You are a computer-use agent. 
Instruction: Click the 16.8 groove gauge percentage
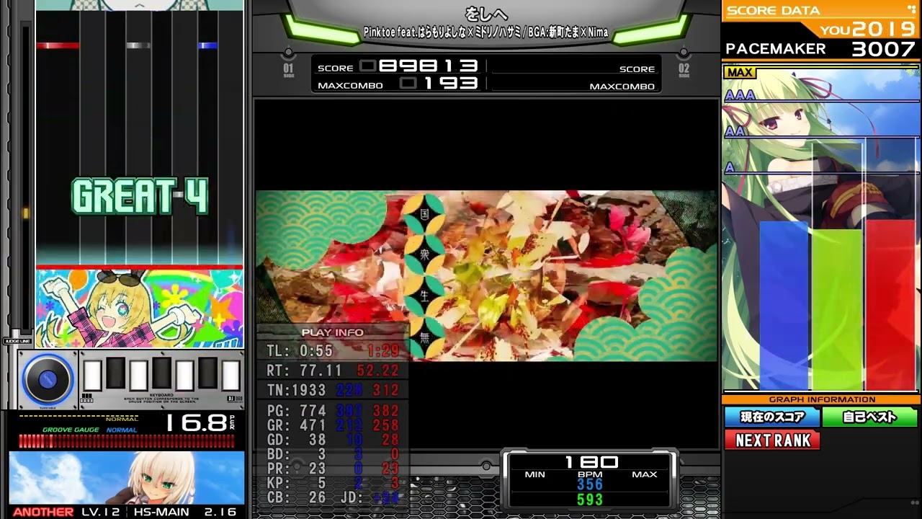pyautogui.click(x=197, y=423)
